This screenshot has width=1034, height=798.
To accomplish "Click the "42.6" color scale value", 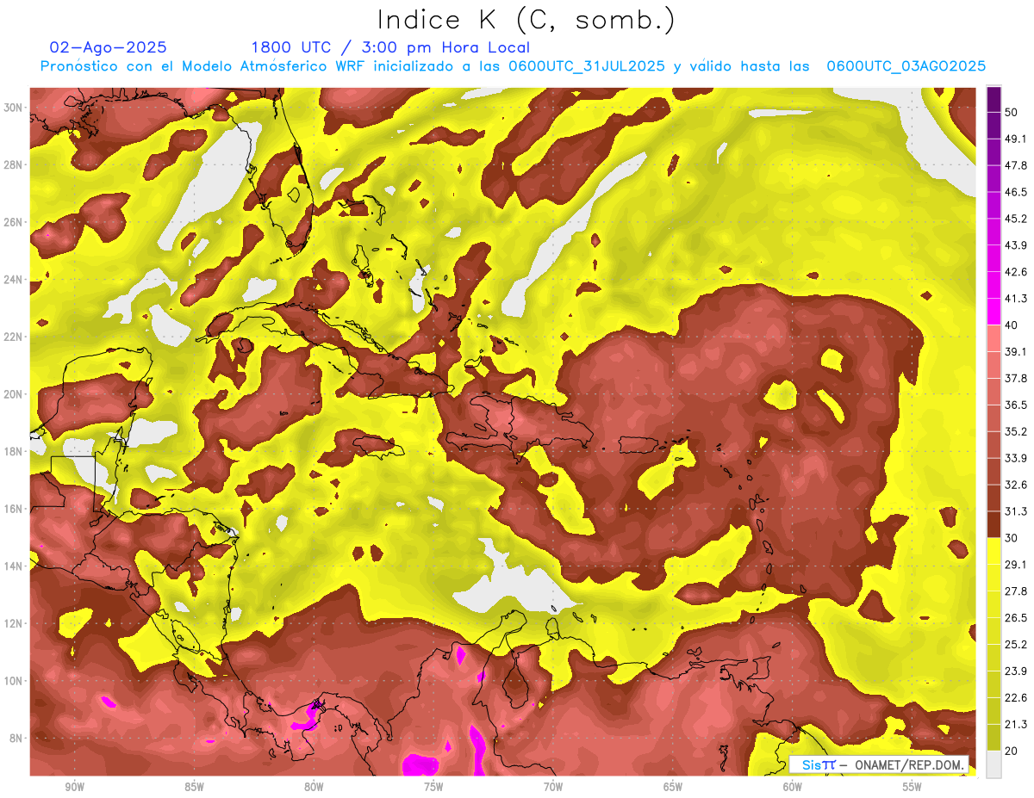I will pos(1015,272).
